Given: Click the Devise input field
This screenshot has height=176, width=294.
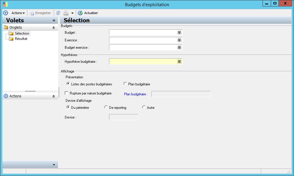Looking at the screenshot, I should [x=123, y=117].
